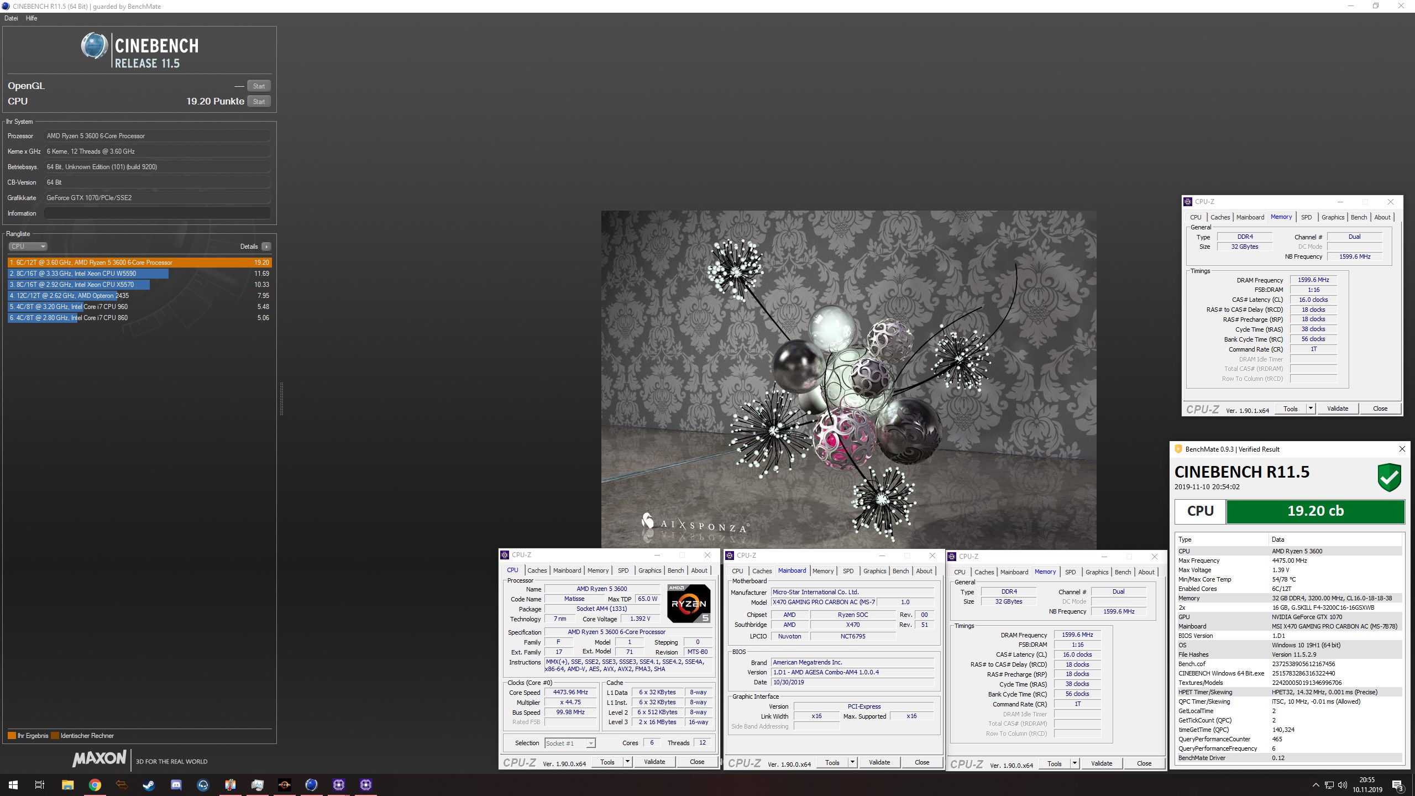
Task: Click Close in the top-right CPU-Z window
Action: point(1380,409)
